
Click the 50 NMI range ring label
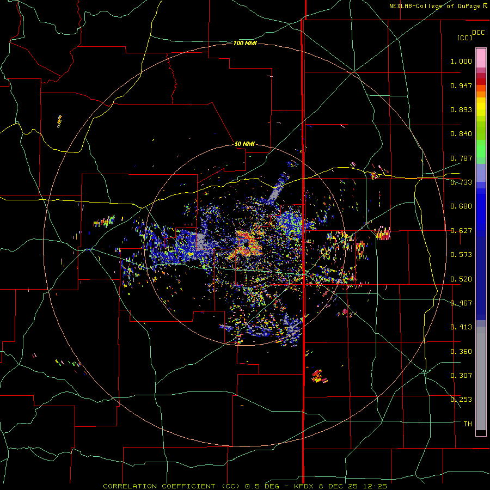[244, 144]
